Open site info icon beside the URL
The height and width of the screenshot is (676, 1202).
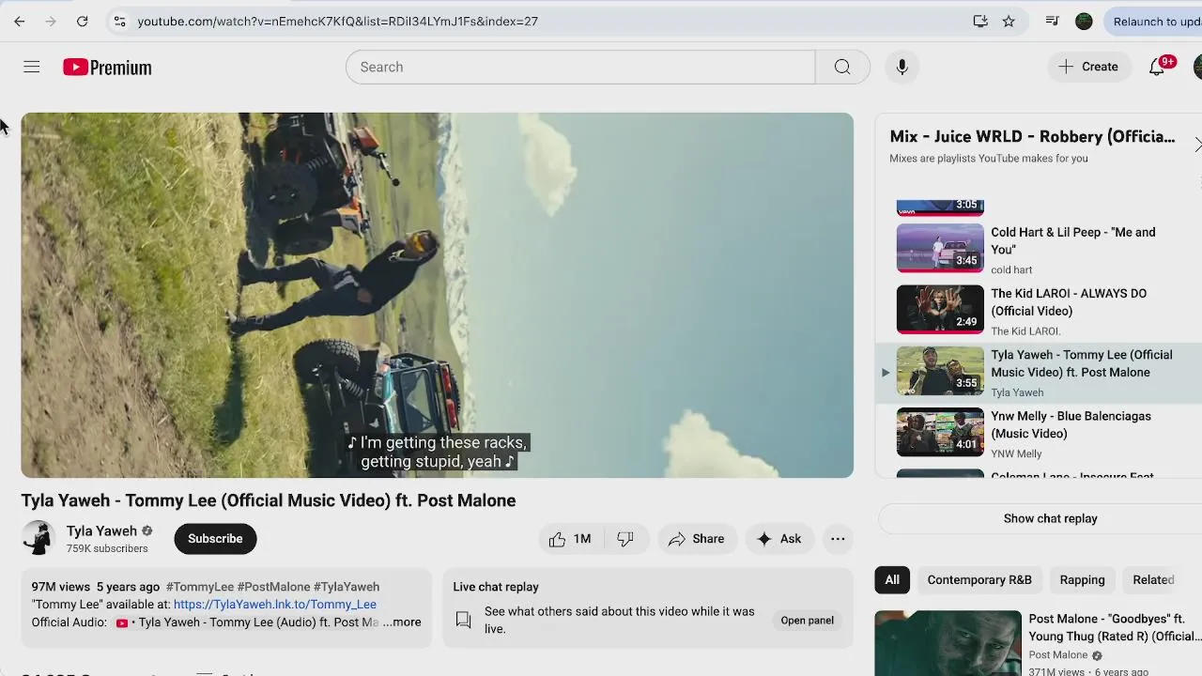point(119,21)
